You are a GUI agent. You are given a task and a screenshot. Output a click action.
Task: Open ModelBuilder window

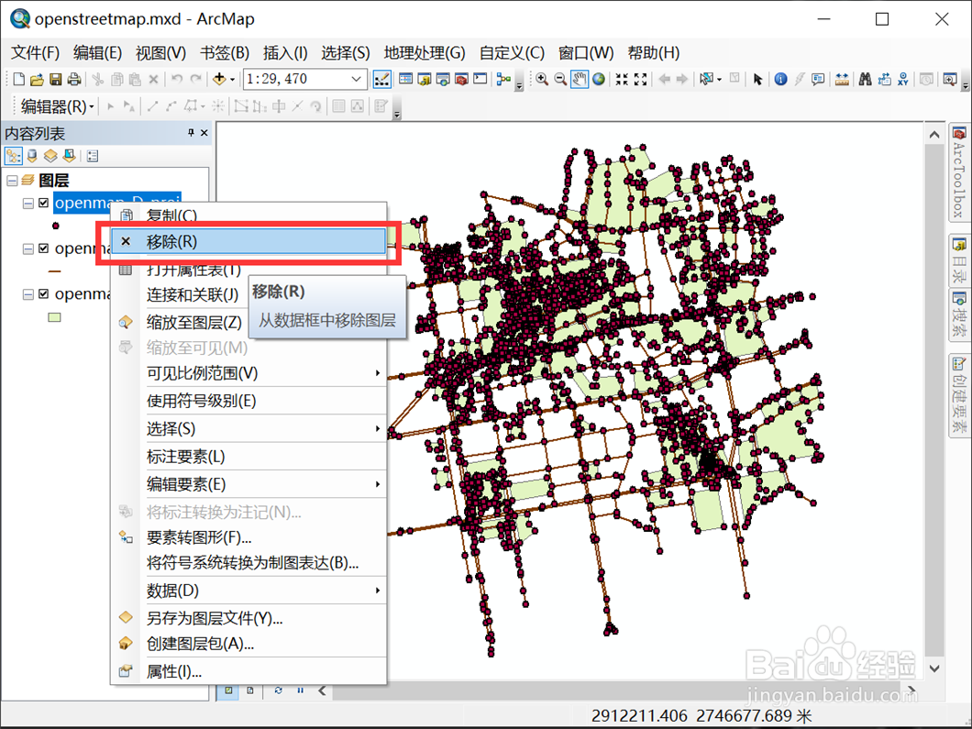coord(504,80)
